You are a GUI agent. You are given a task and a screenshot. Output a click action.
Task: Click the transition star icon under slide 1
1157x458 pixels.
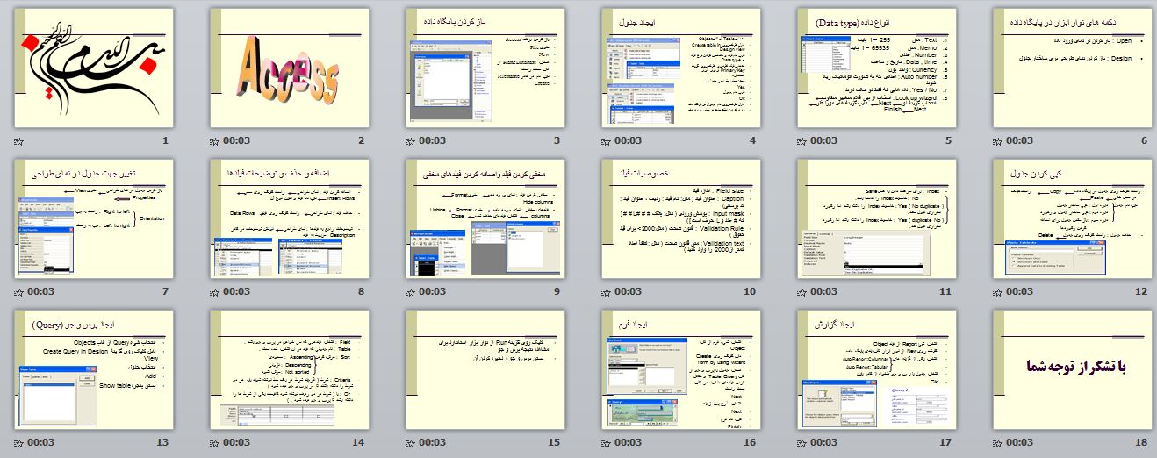(18, 140)
